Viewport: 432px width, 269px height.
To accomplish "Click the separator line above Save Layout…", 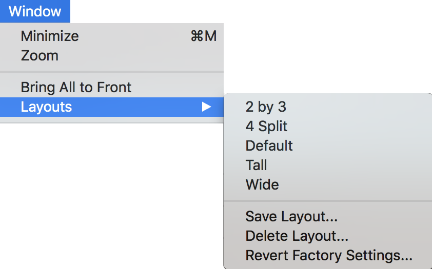I will pos(328,200).
